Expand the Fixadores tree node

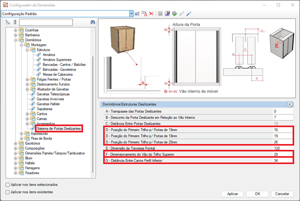click(15, 173)
